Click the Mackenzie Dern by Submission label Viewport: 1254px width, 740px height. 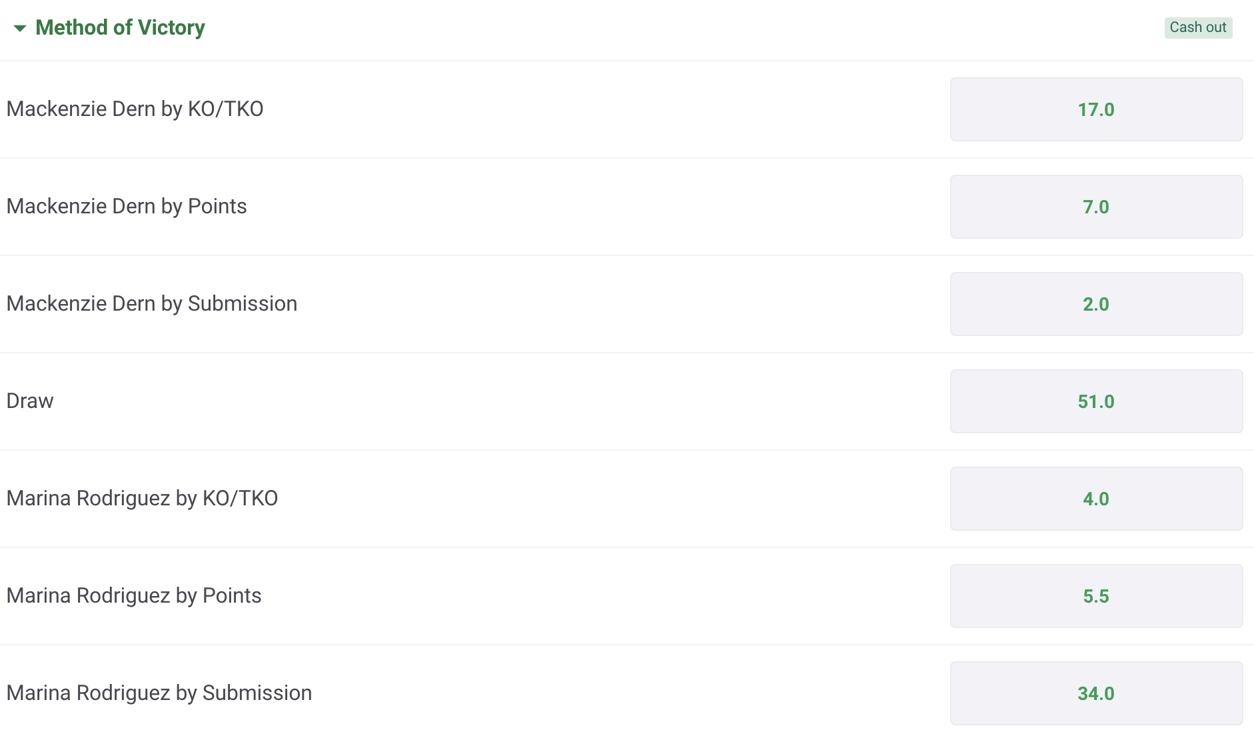[x=152, y=303]
